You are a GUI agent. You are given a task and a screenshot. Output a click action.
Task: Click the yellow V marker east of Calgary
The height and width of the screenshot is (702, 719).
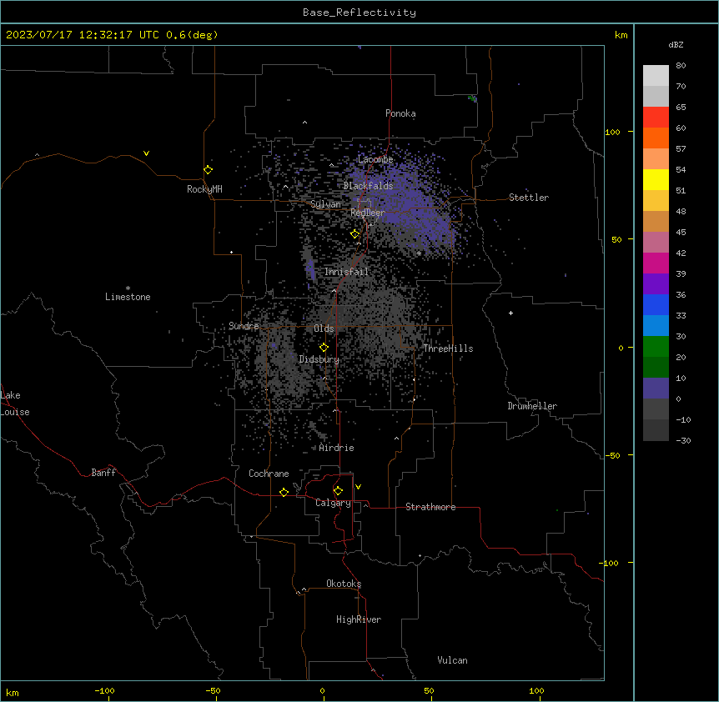coord(358,487)
